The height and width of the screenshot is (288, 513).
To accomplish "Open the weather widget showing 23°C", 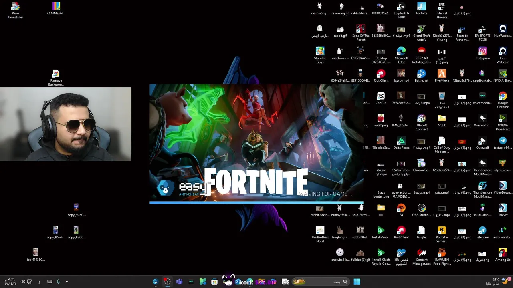I will [x=499, y=282].
